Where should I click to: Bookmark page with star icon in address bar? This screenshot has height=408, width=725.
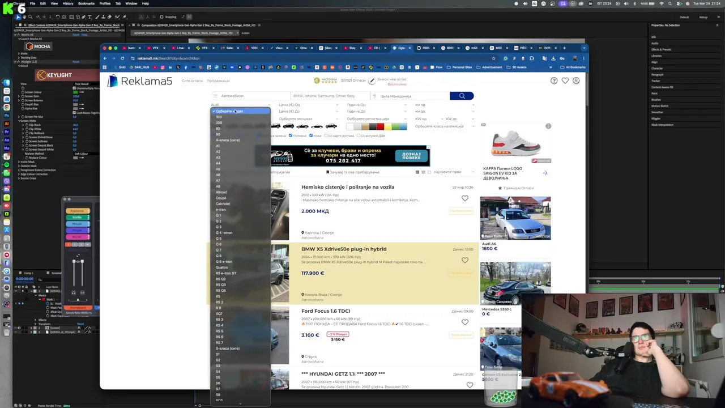point(493,58)
